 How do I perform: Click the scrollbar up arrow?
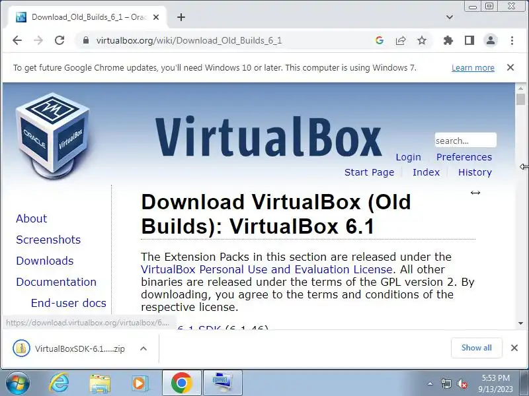pyautogui.click(x=520, y=88)
